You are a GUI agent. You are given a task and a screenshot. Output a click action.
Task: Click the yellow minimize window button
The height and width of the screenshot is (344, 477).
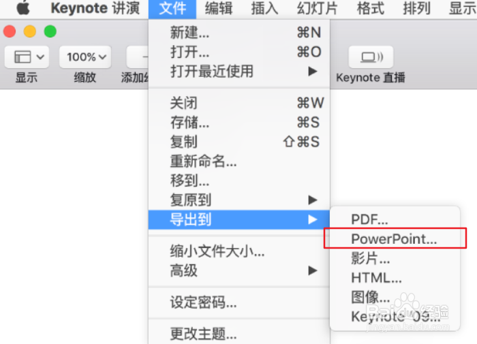(x=30, y=31)
